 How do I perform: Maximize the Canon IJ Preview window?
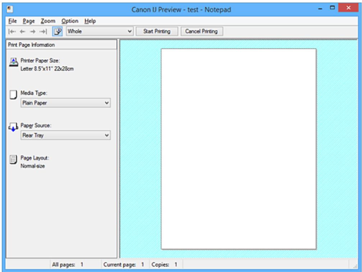pyautogui.click(x=332, y=8)
